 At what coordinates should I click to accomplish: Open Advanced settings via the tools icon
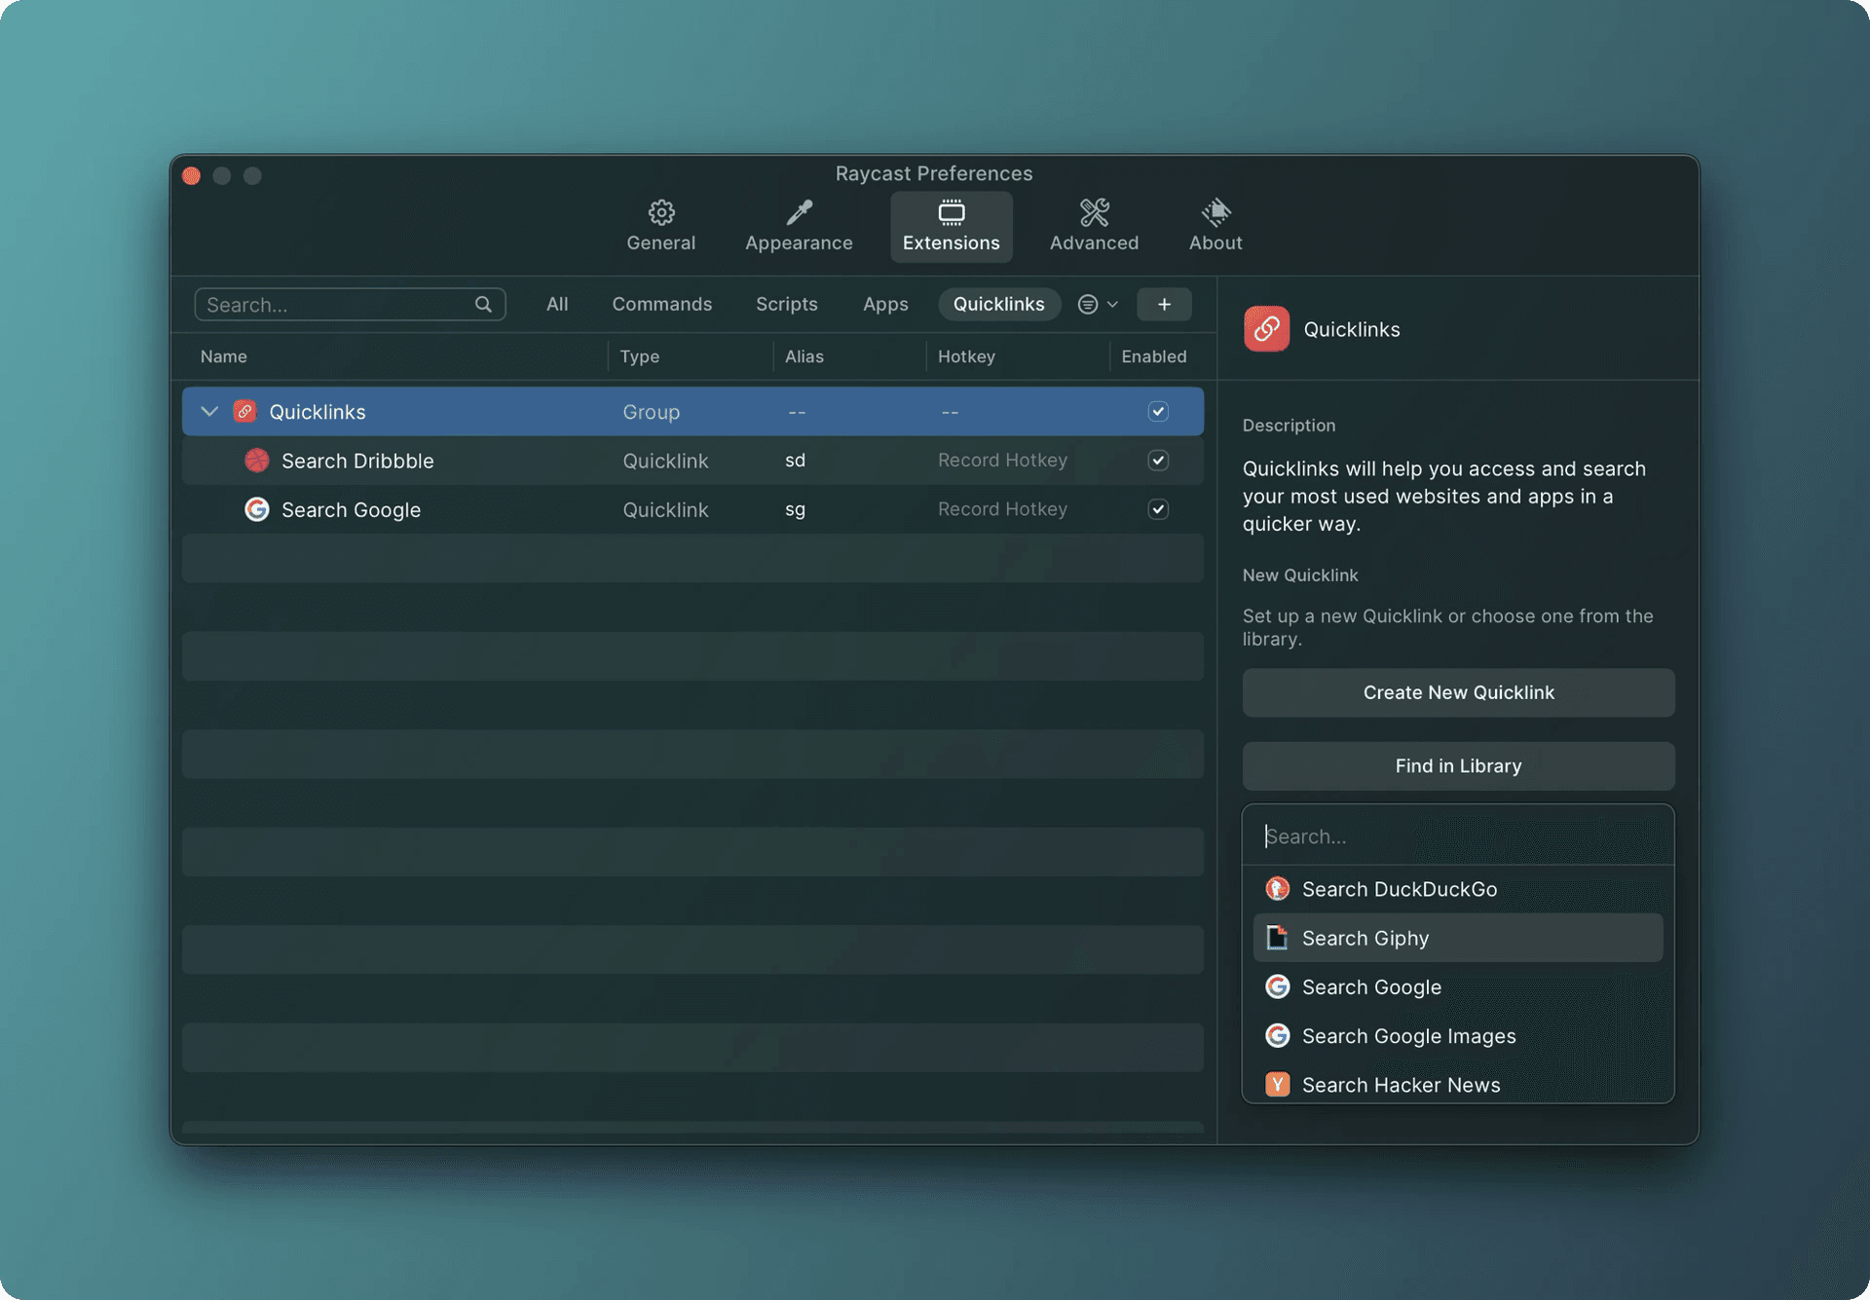[x=1094, y=213]
